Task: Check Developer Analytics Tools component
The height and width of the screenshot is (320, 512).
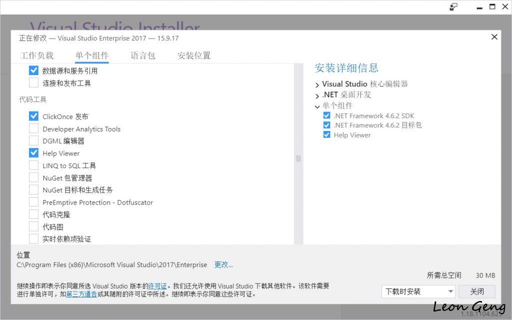Action: point(33,128)
